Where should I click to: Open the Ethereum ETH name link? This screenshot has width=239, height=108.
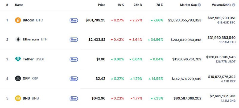pyautogui.click(x=35, y=40)
